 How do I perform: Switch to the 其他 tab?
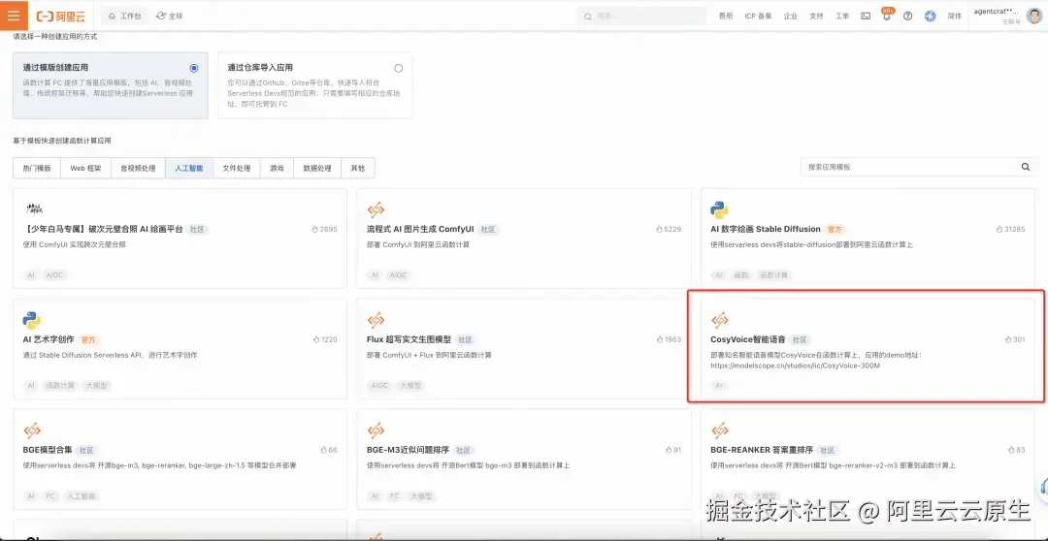coord(357,169)
